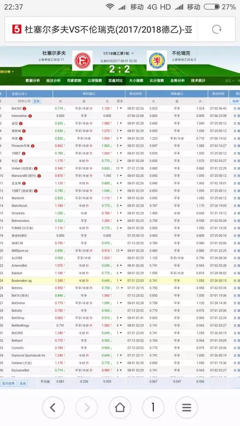The image size is (240, 426).
Task: Click the 显示选择 button
Action: point(8,383)
